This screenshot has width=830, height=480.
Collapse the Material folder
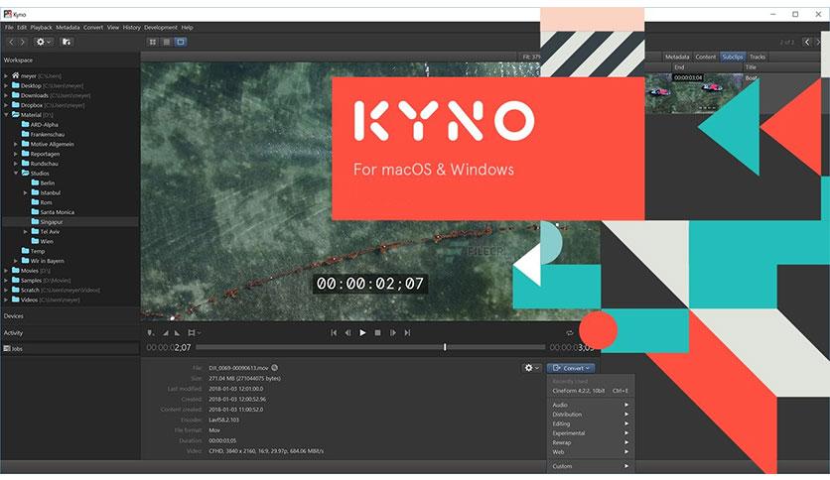pos(6,115)
